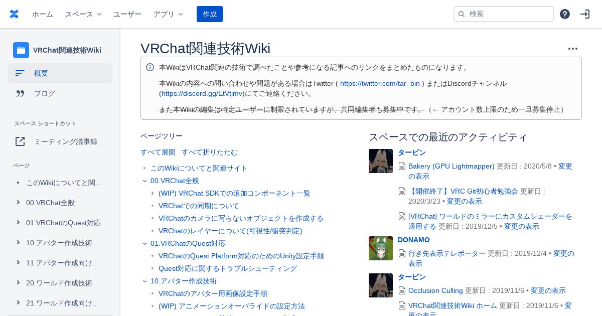
Task: Open Occlusion Culling activity link
Action: click(435, 290)
